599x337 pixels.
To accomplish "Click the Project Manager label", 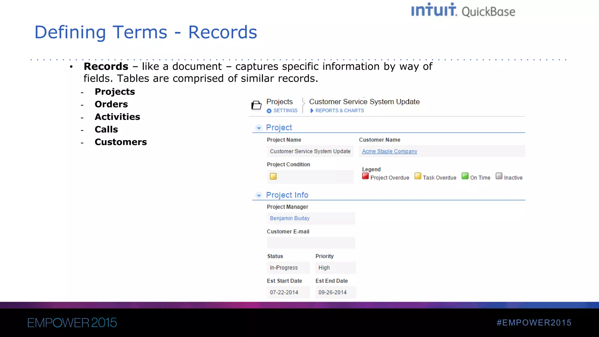I will point(288,207).
